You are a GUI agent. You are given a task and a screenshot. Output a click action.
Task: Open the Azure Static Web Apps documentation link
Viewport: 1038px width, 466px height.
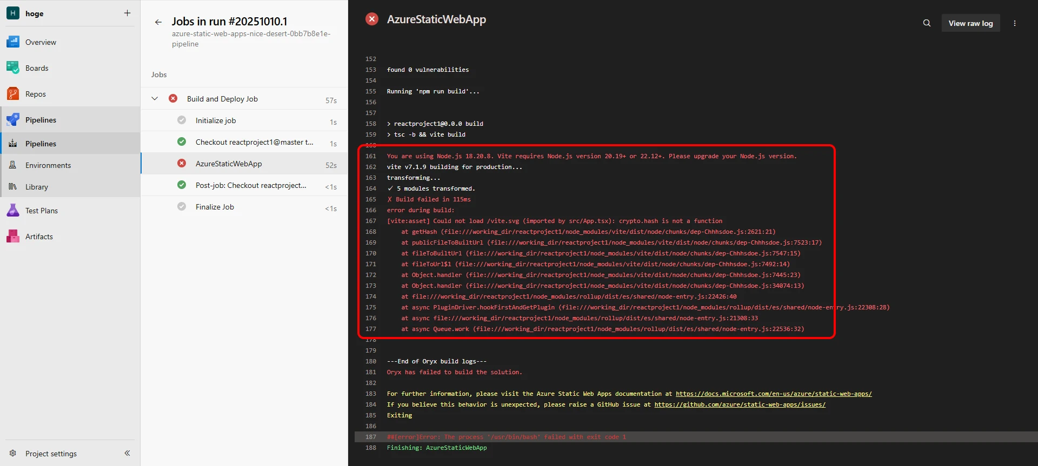tap(773, 394)
